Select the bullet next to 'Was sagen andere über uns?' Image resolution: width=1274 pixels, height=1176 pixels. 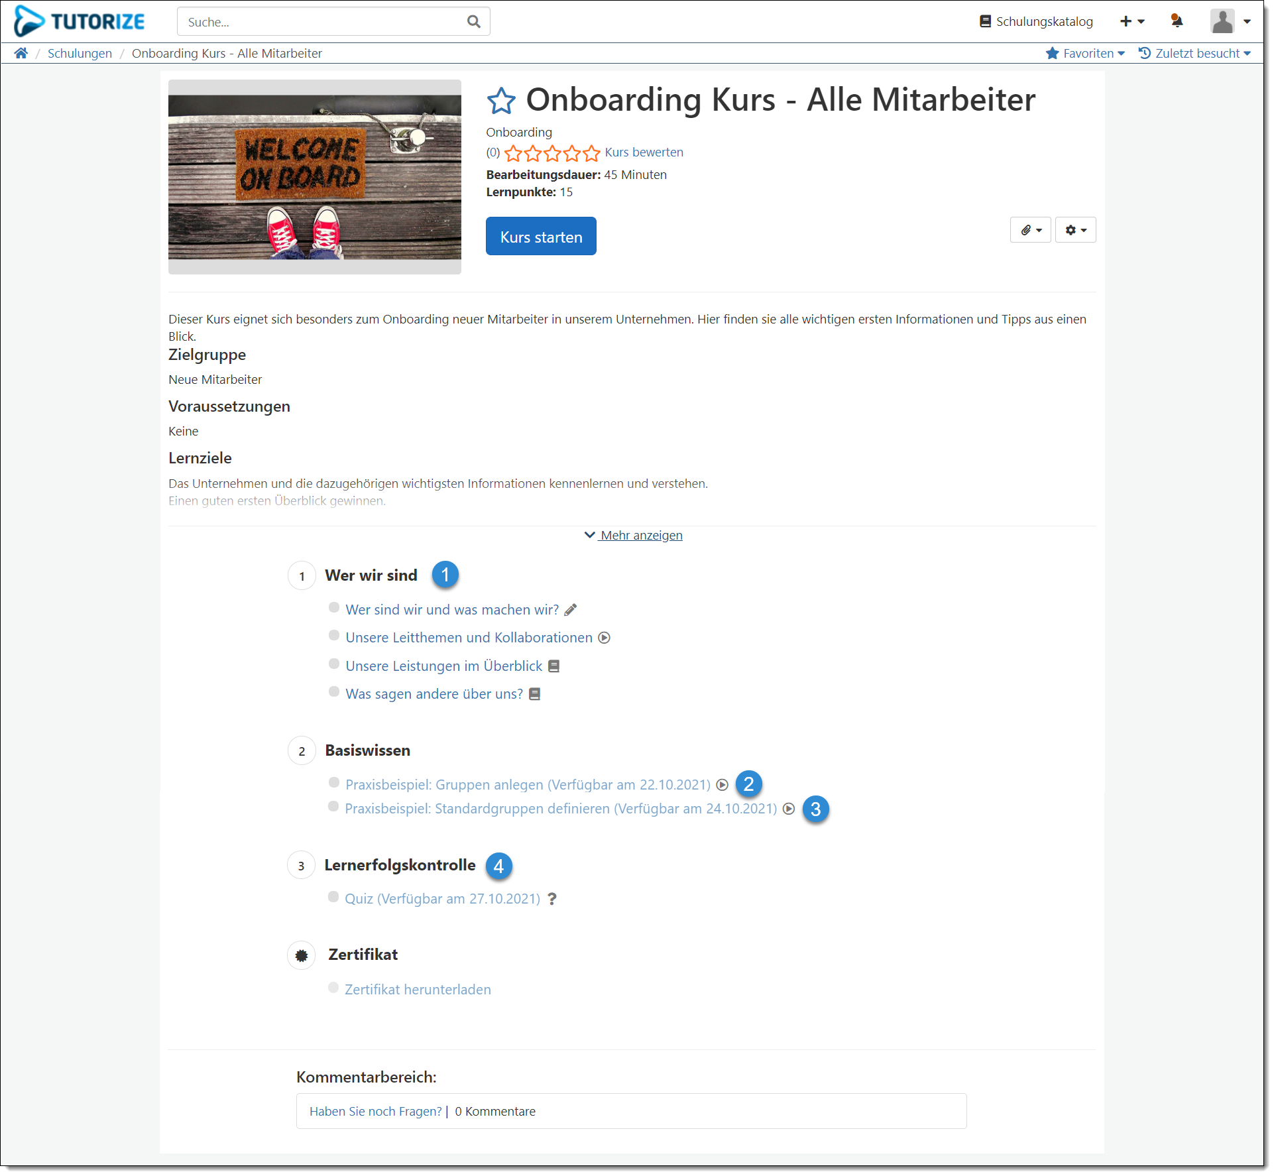coord(333,691)
